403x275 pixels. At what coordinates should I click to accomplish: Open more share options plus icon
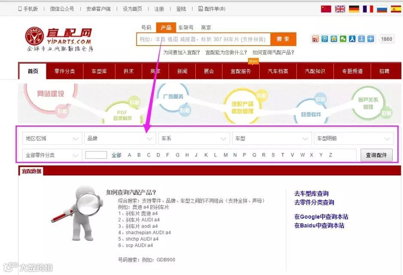pyautogui.click(x=371, y=39)
